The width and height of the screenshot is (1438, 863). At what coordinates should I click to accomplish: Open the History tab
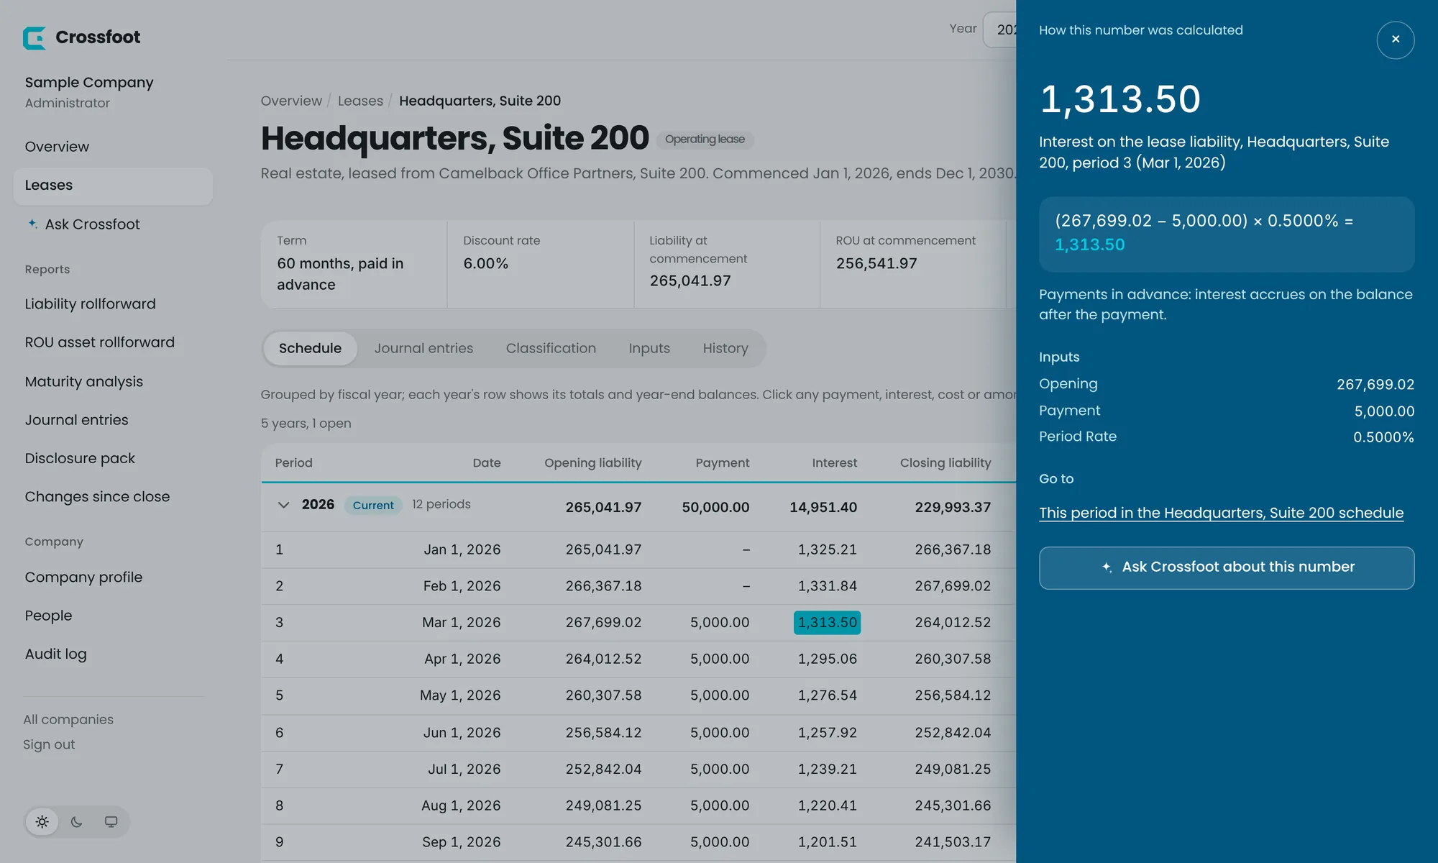pyautogui.click(x=725, y=348)
